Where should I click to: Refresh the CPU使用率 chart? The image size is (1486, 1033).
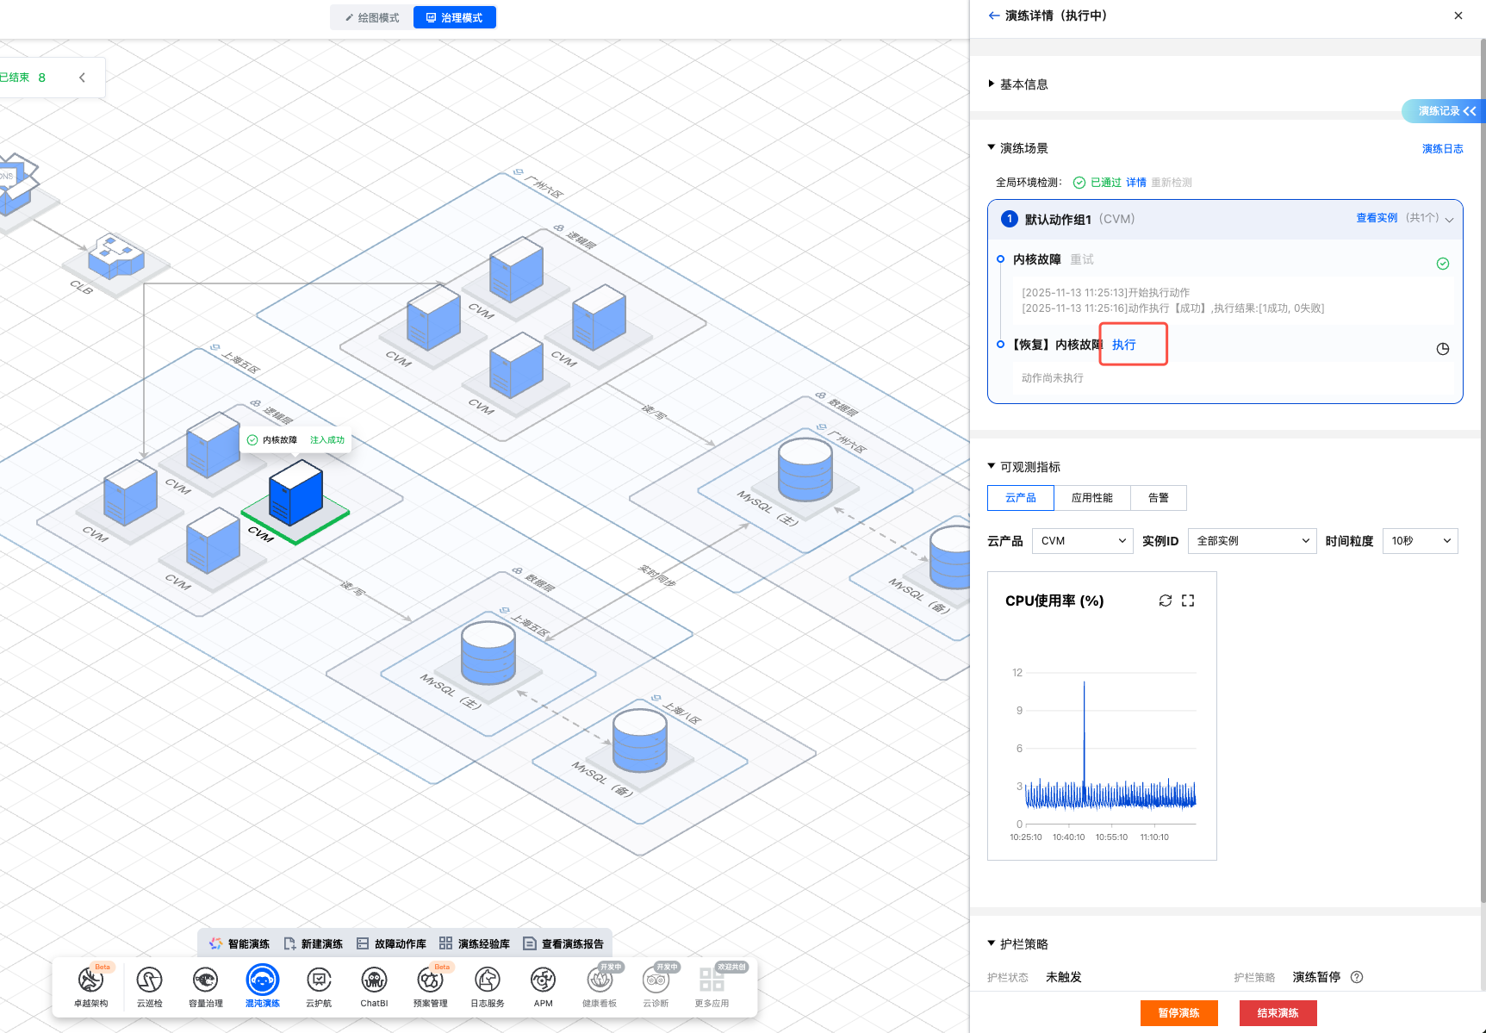point(1165,601)
